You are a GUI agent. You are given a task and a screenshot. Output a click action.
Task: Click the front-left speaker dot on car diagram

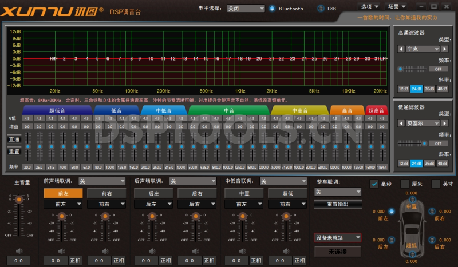(391, 211)
